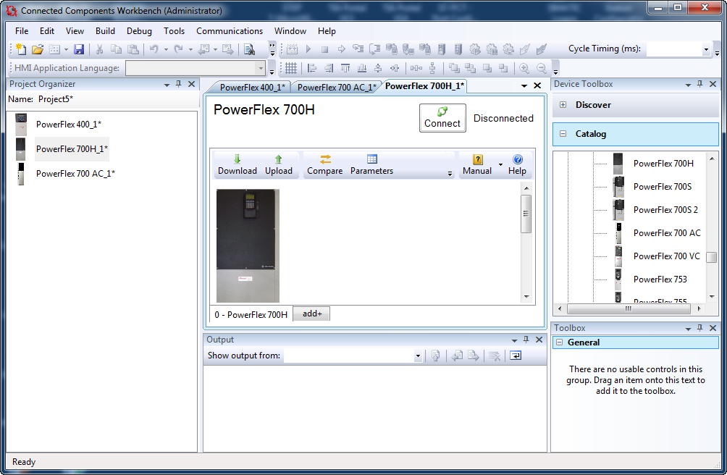Close the active PowerFlex 700H_1 document
This screenshot has height=475, width=727.
tap(537, 85)
